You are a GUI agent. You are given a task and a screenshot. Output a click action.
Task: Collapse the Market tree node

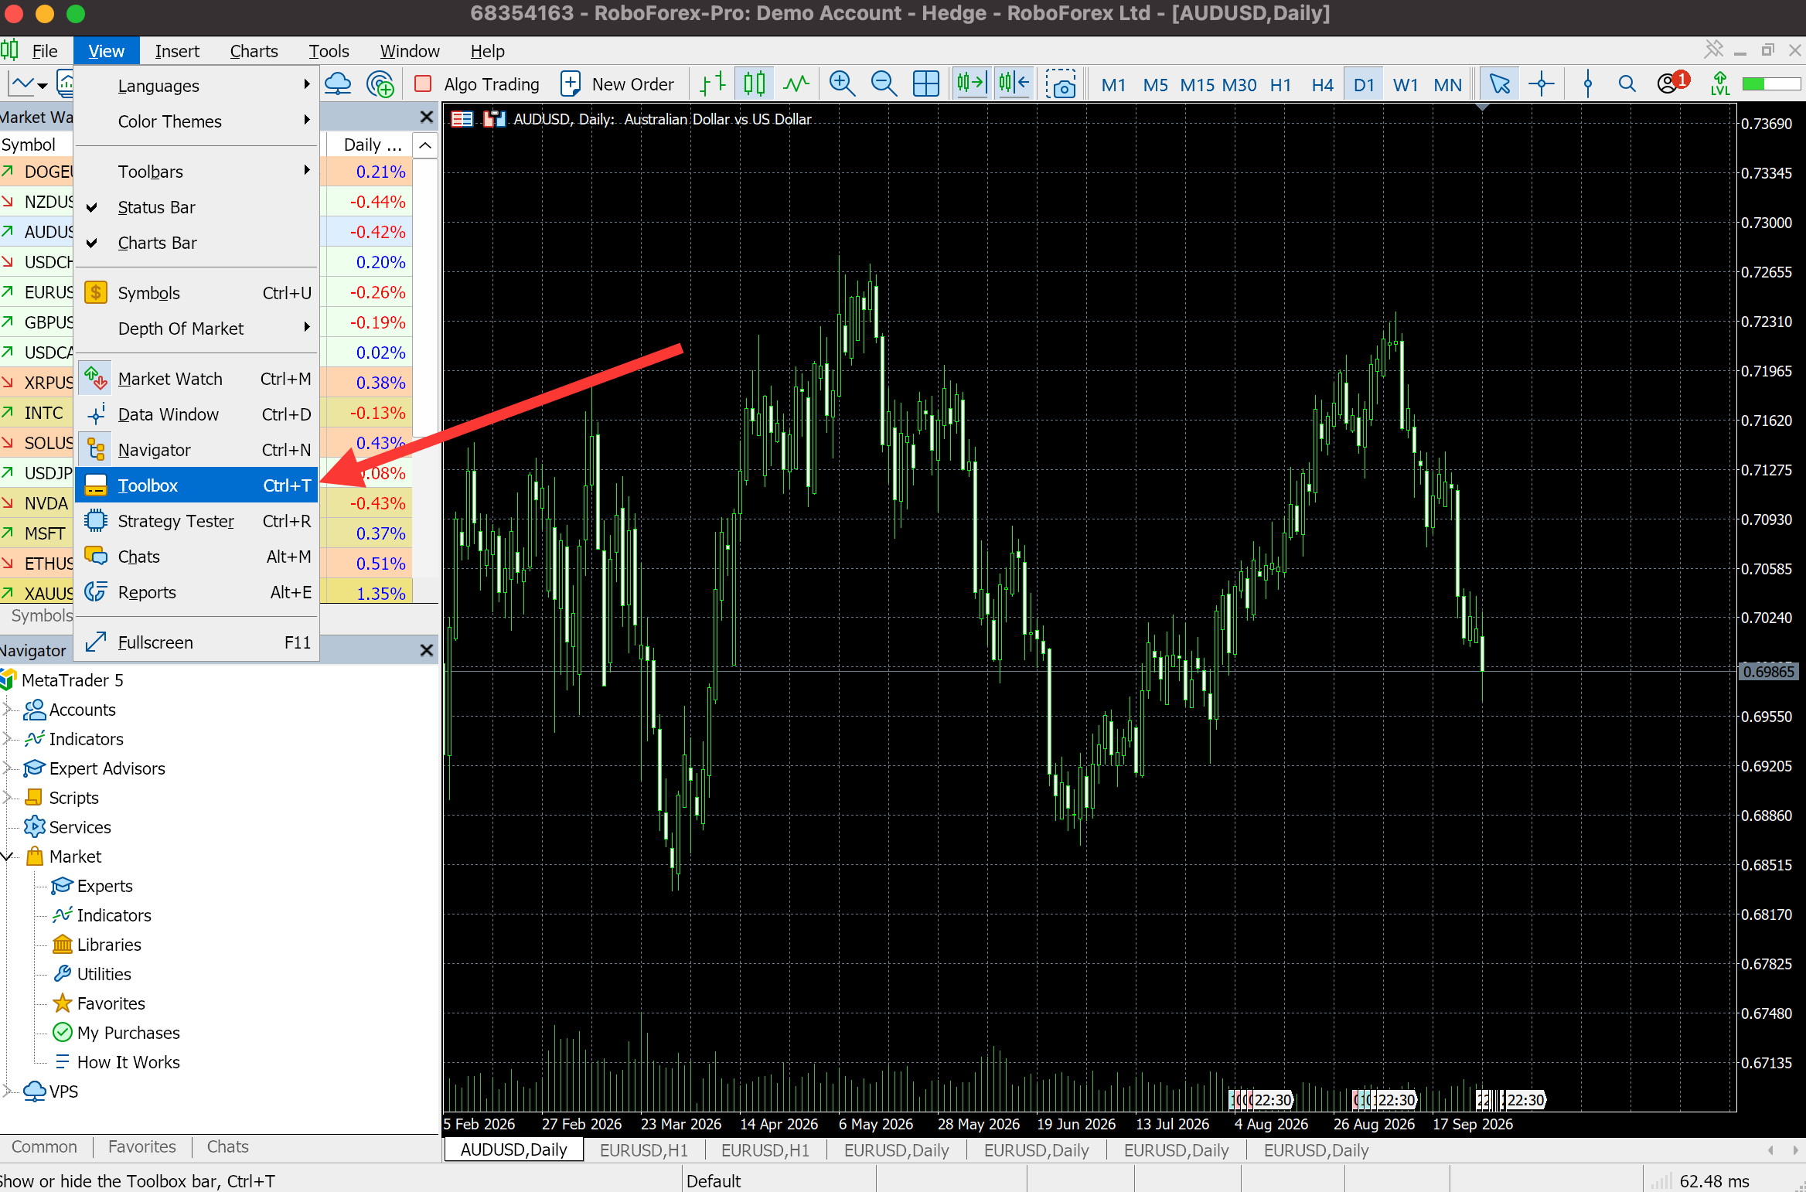click(8, 857)
